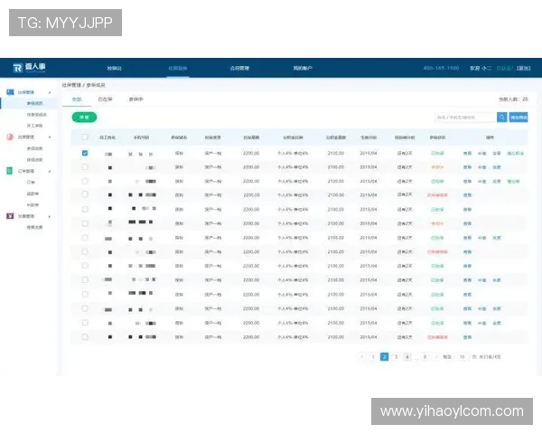Click the blue magnifier search icon button
The image size is (542, 434).
pyautogui.click(x=502, y=118)
